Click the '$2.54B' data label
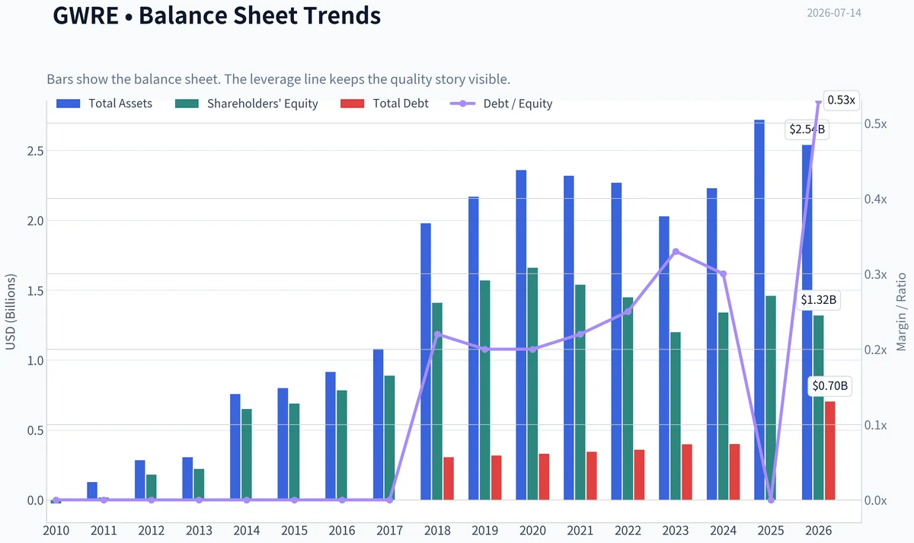914x543 pixels. (x=807, y=129)
